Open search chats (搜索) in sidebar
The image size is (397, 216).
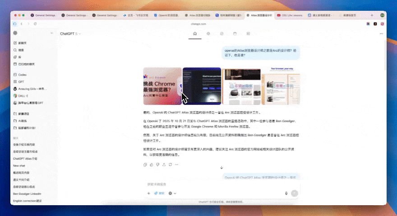[15, 50]
